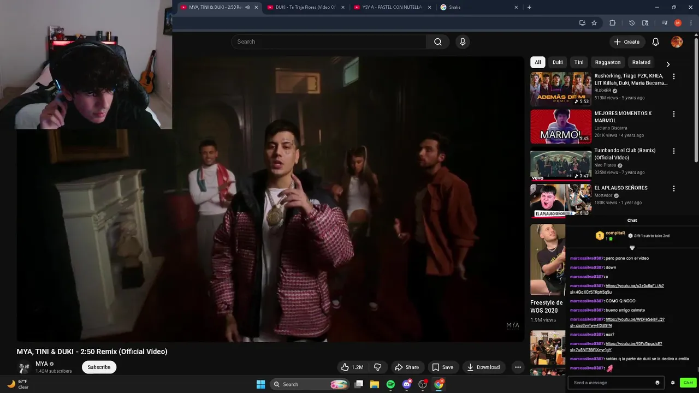This screenshot has width=699, height=393.
Task: Open the Chrome profile M avatar
Action: point(678,23)
